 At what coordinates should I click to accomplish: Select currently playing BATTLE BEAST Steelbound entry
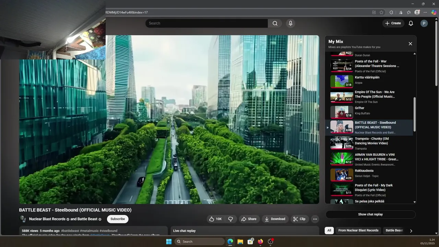pyautogui.click(x=369, y=127)
